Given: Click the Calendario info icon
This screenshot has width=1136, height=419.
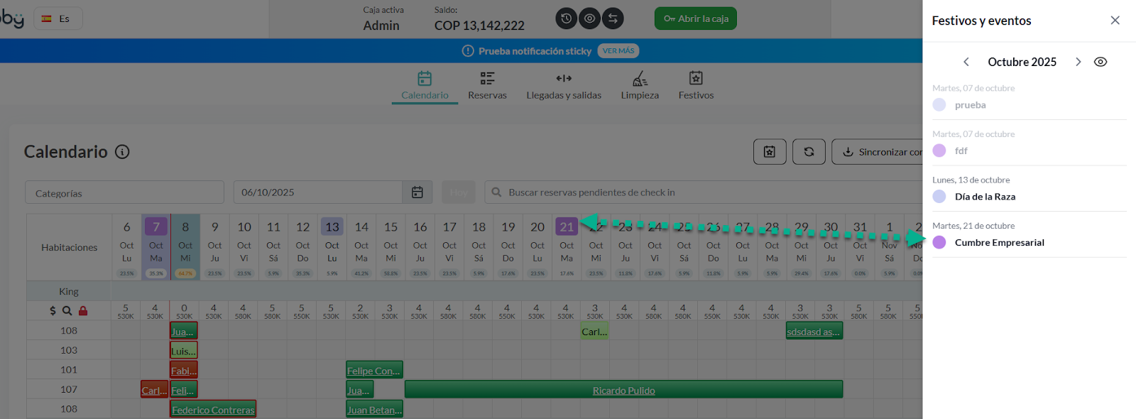Looking at the screenshot, I should [x=122, y=152].
